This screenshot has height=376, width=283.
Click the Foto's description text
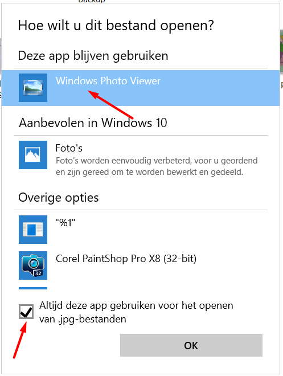(157, 166)
